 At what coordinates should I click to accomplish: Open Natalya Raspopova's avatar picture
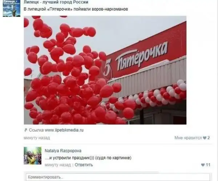coord(33,156)
